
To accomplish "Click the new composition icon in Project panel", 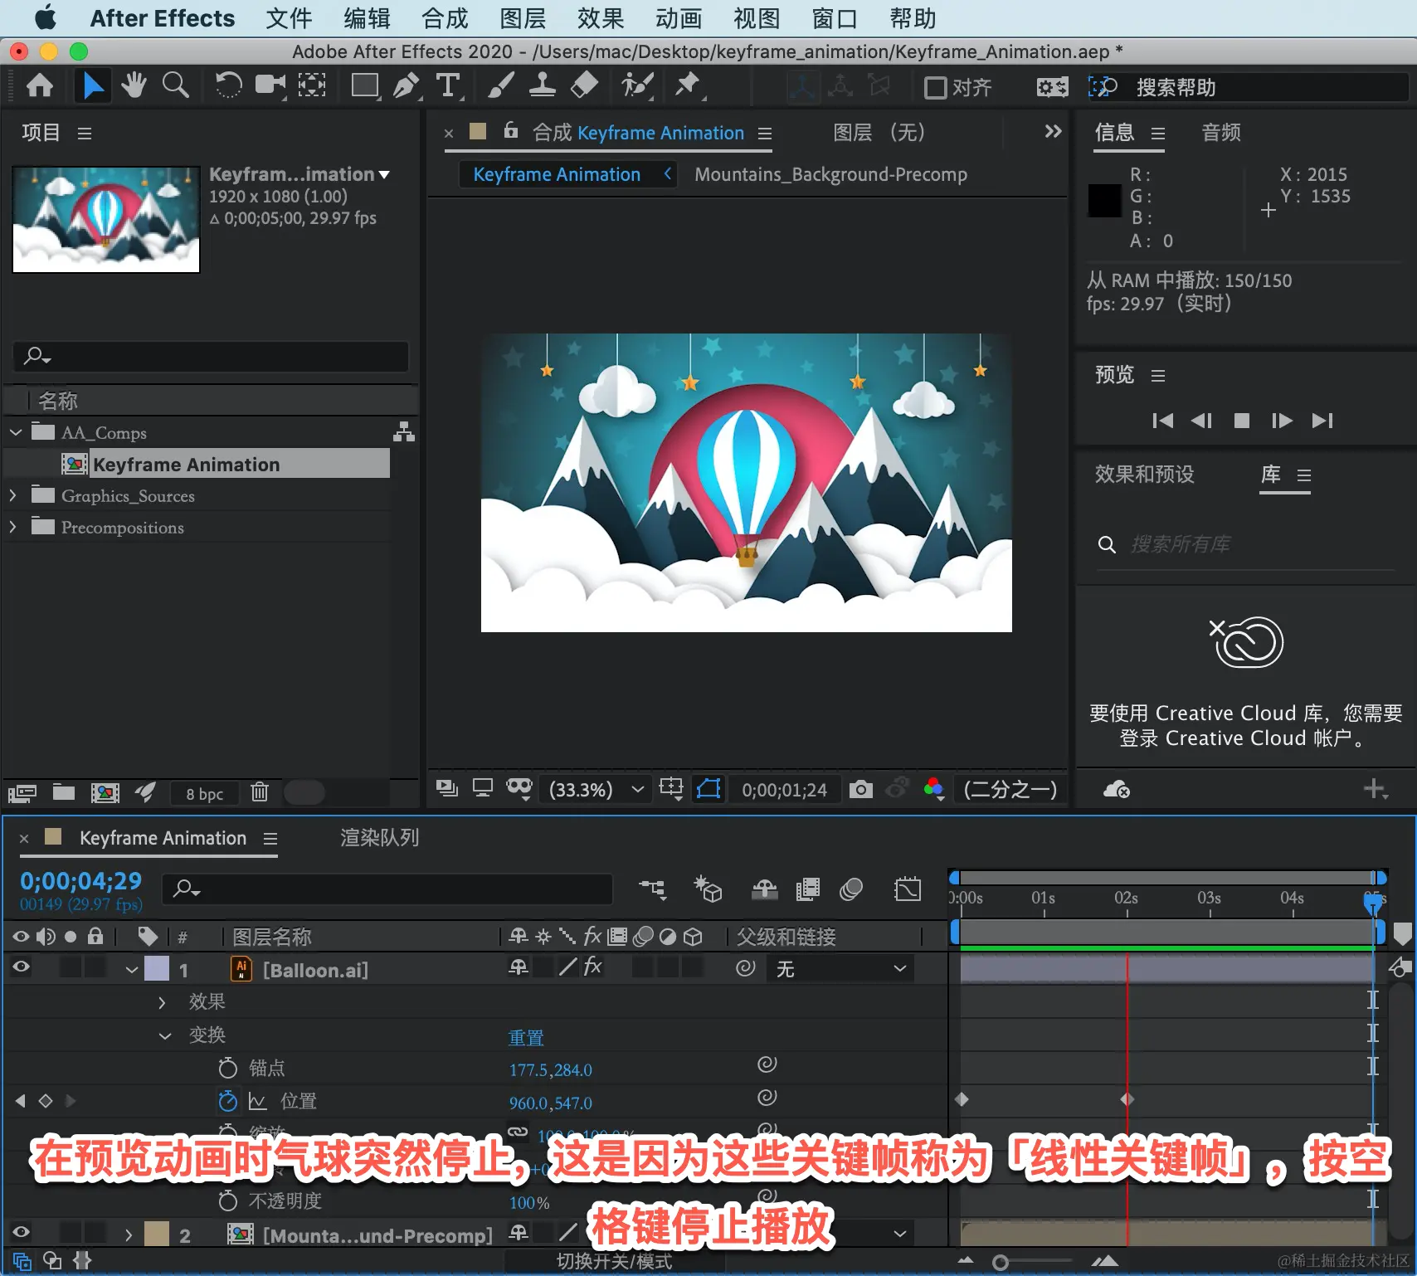I will click(105, 793).
